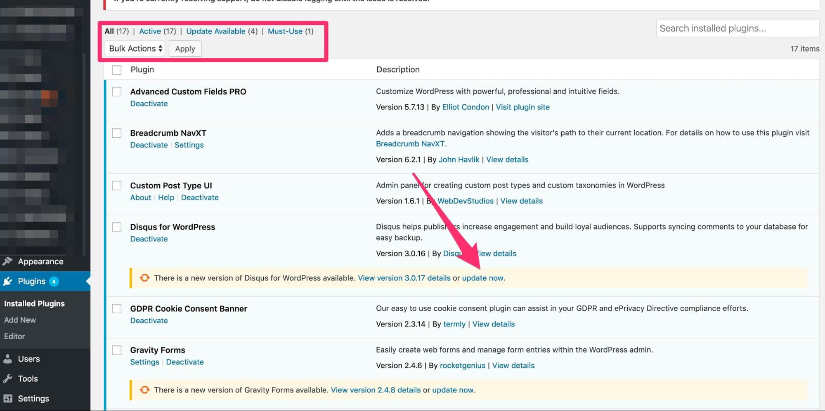825x411 pixels.
Task: Click View version 3.0.17 details link
Action: [x=404, y=278]
